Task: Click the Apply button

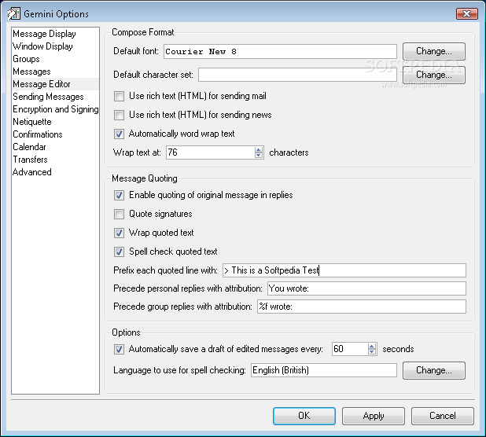Action: [x=374, y=416]
